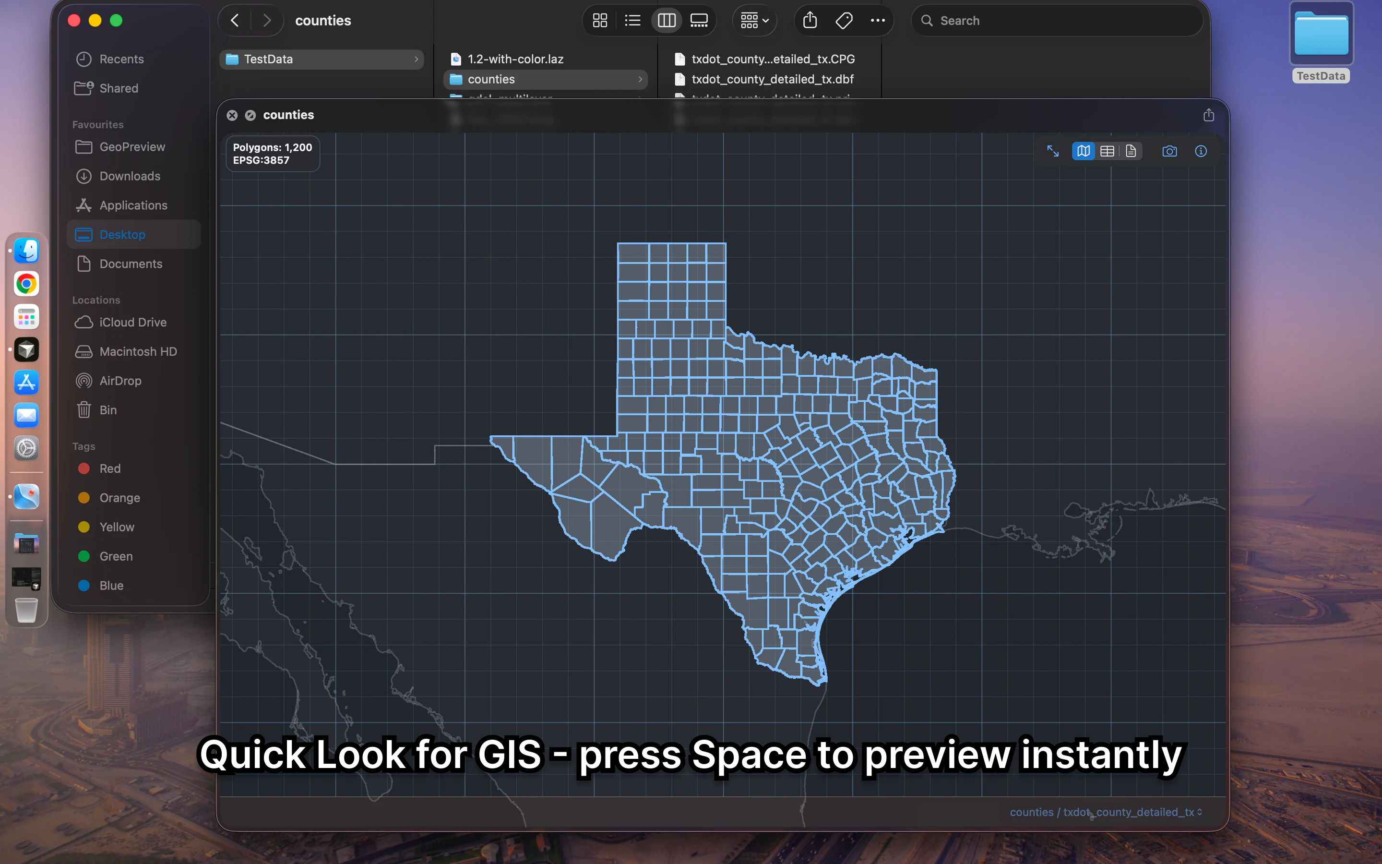Select txdot_county_detailed_tx.dbf file
This screenshot has width=1382, height=864.
772,79
